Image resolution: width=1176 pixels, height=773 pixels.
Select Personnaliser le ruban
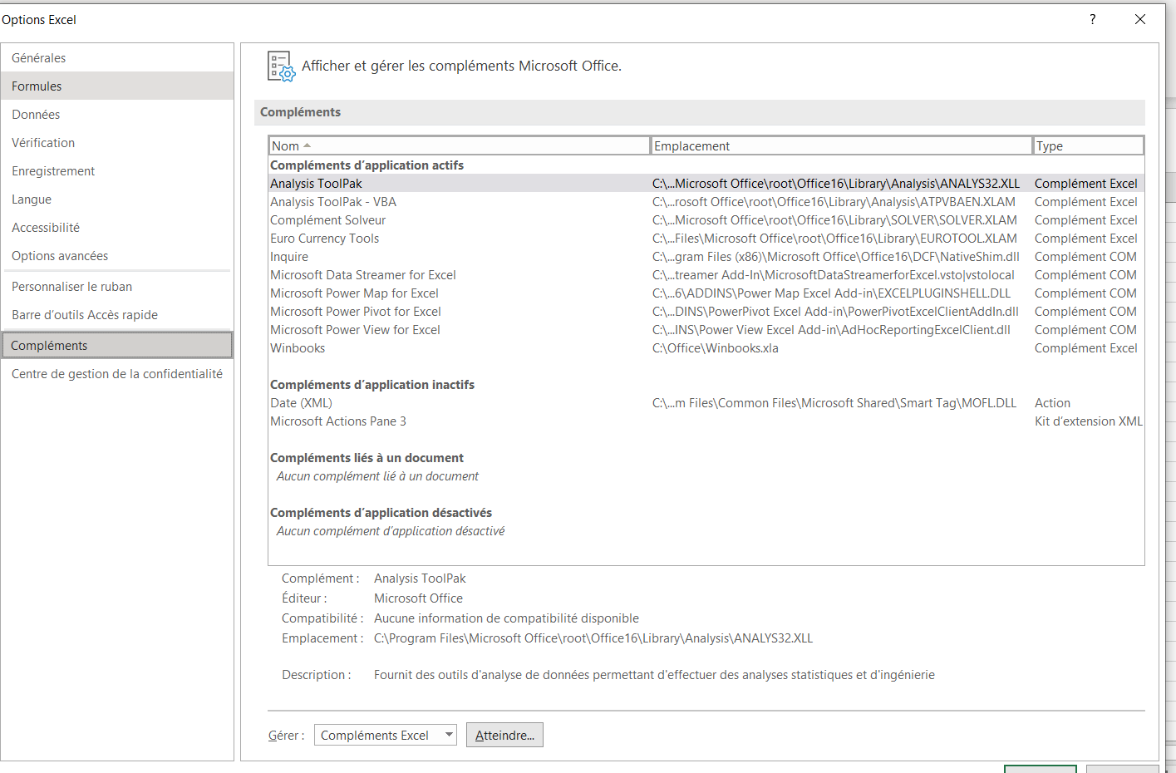tap(117, 287)
